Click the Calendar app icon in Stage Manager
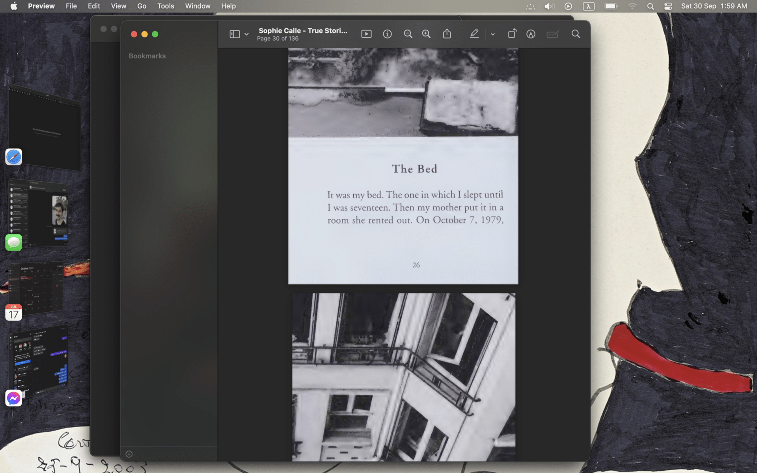 click(13, 312)
